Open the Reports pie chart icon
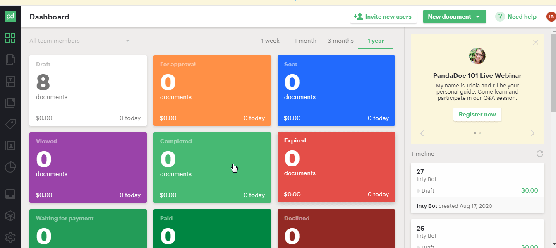Viewport: 556px width, 248px height. coord(10,167)
